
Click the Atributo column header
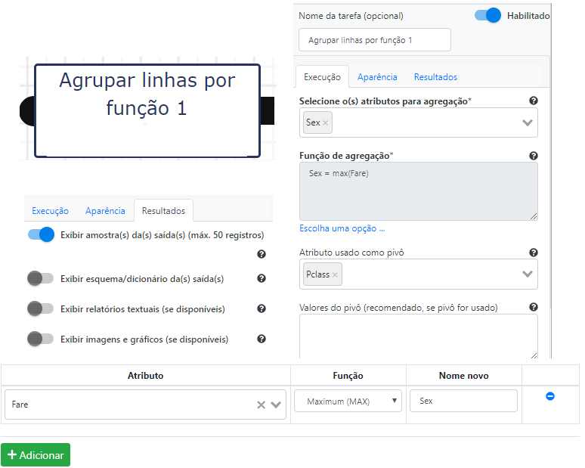tap(146, 376)
